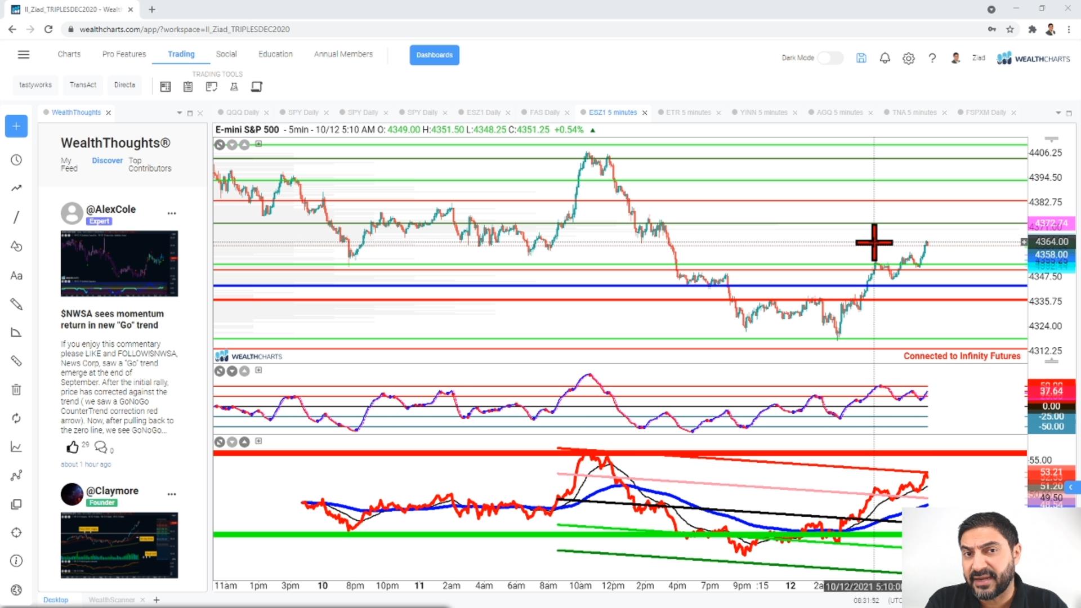The image size is (1081, 608).
Task: Connect the Directa broker button
Action: point(124,85)
